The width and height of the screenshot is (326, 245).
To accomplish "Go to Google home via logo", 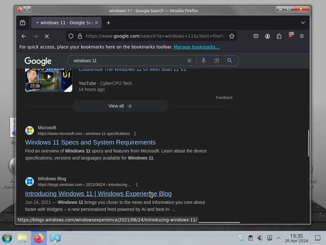I will tap(38, 61).
